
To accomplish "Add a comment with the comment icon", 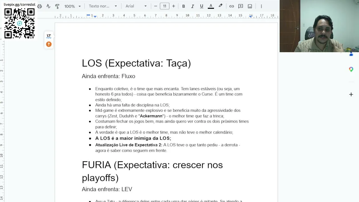I will pyautogui.click(x=240, y=6).
